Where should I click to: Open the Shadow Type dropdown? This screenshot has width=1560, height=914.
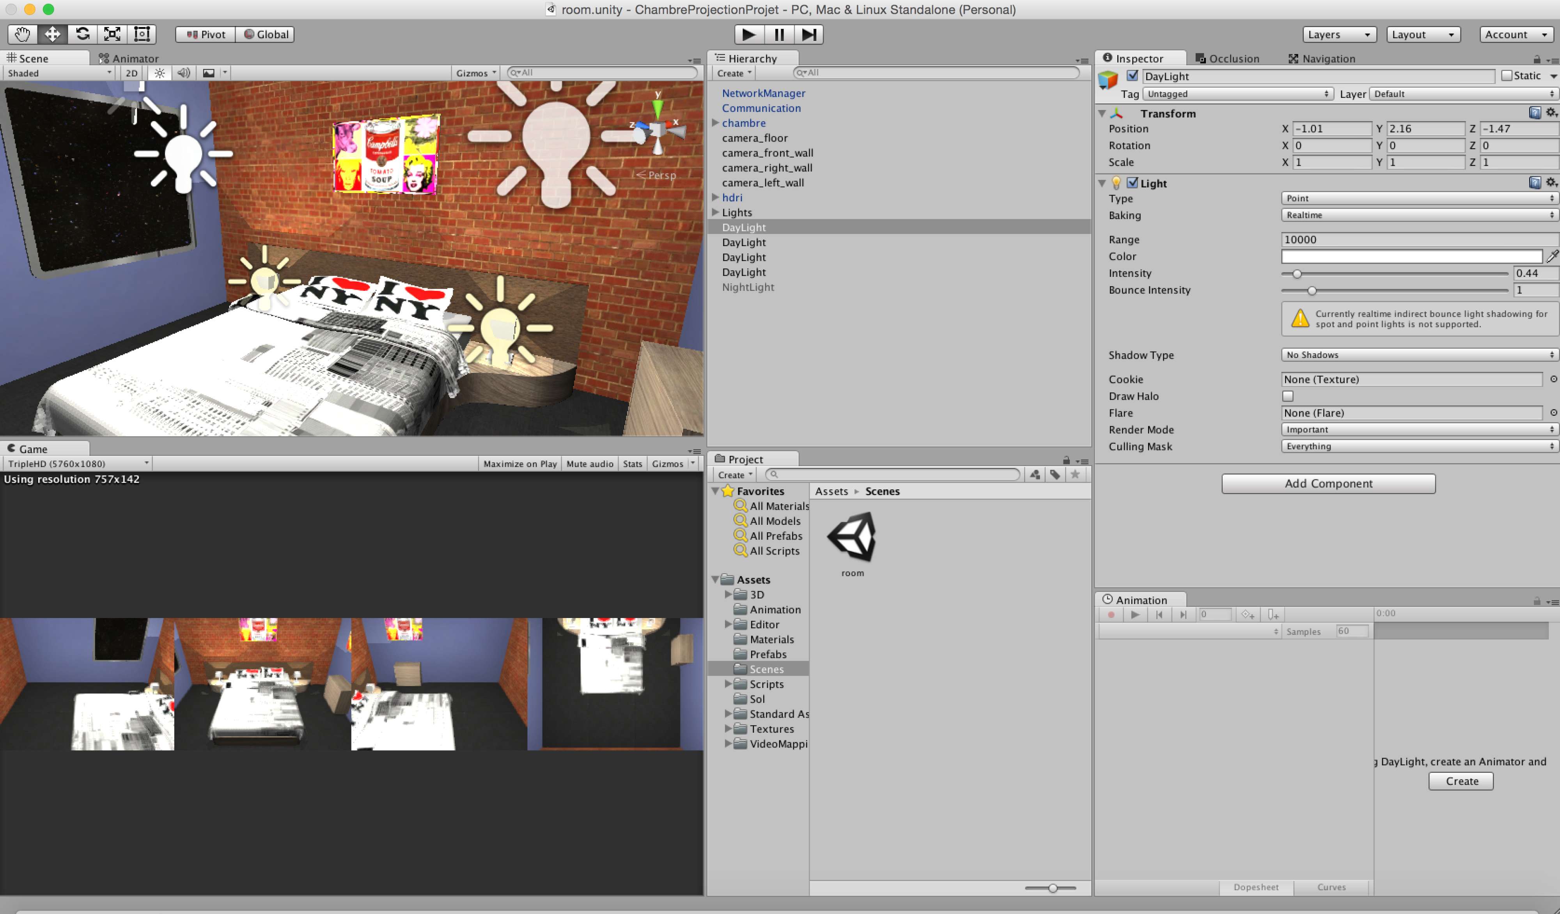(1418, 354)
